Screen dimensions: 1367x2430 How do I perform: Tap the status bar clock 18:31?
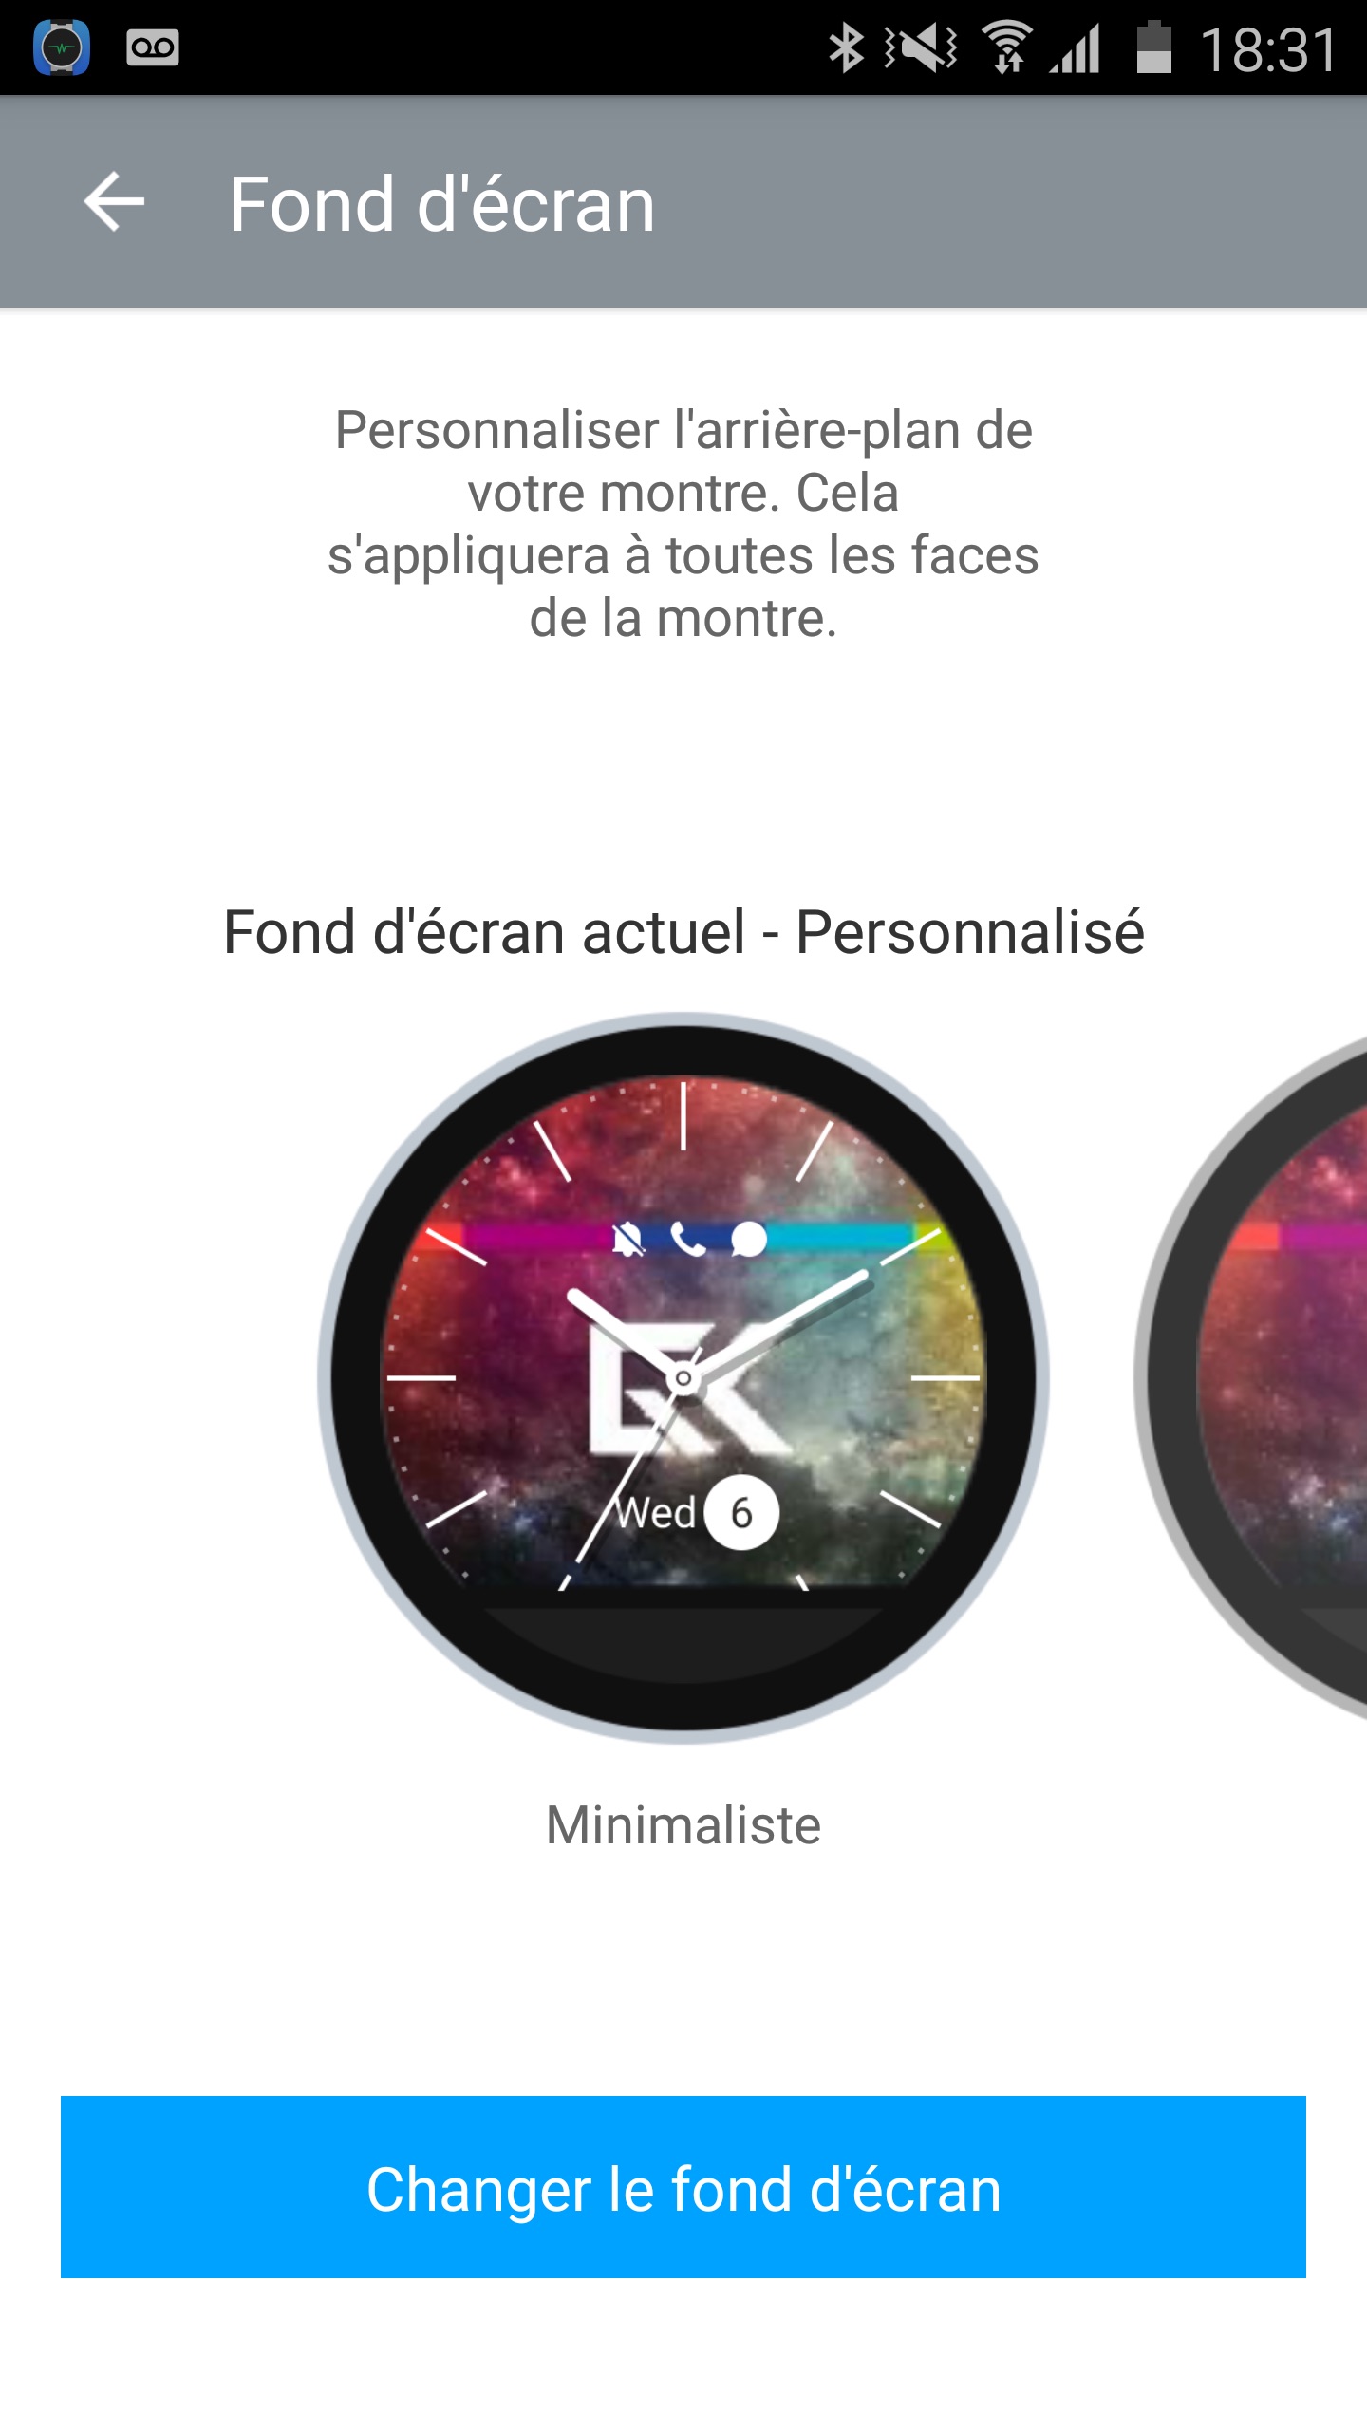pyautogui.click(x=1268, y=49)
